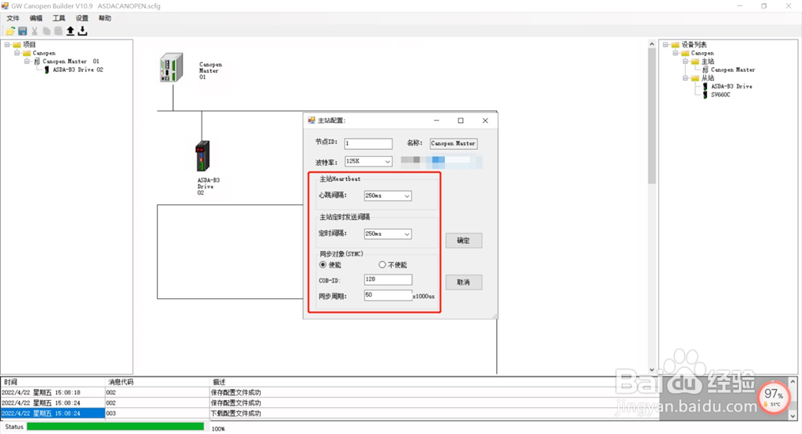Click the paste toolbar icon
Viewport: 802px width, 434px height.
point(58,31)
